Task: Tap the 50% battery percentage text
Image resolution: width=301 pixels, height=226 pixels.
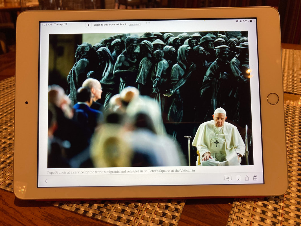Action: click(246, 21)
